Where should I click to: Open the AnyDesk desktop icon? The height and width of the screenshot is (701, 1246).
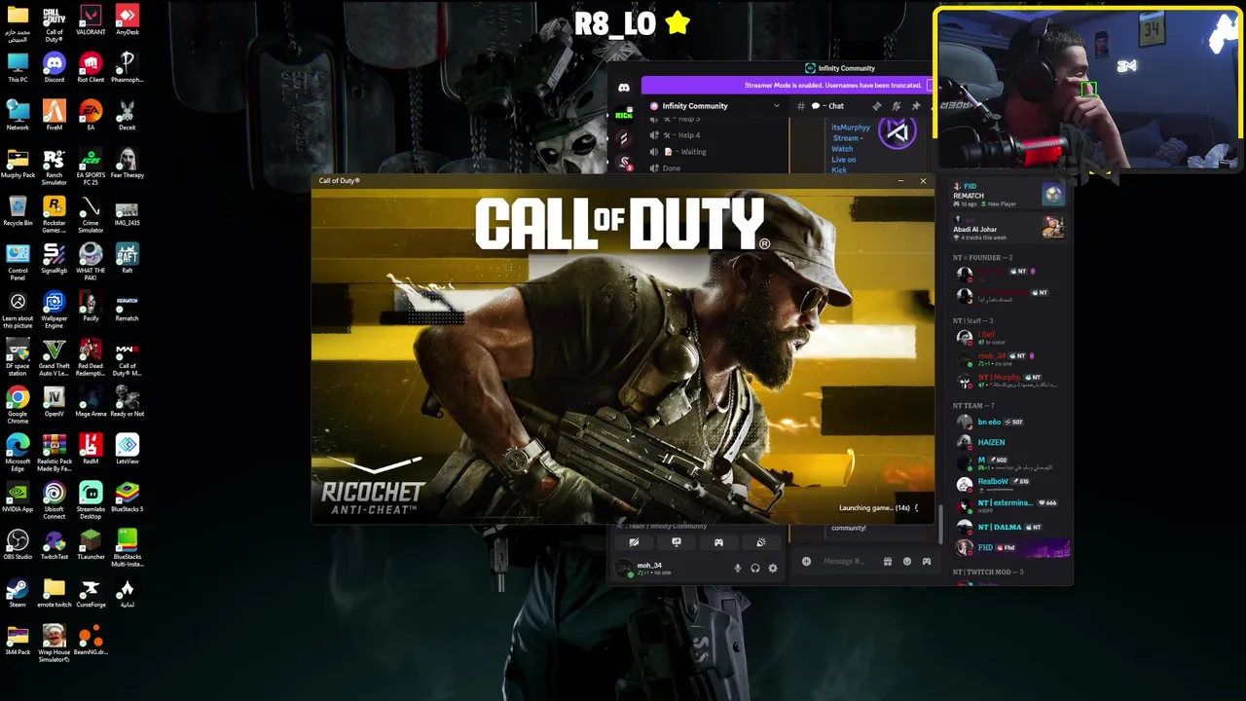pyautogui.click(x=127, y=21)
